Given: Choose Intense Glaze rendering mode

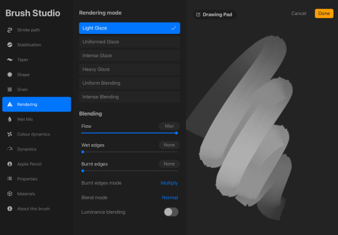Looking at the screenshot, I should 130,56.
